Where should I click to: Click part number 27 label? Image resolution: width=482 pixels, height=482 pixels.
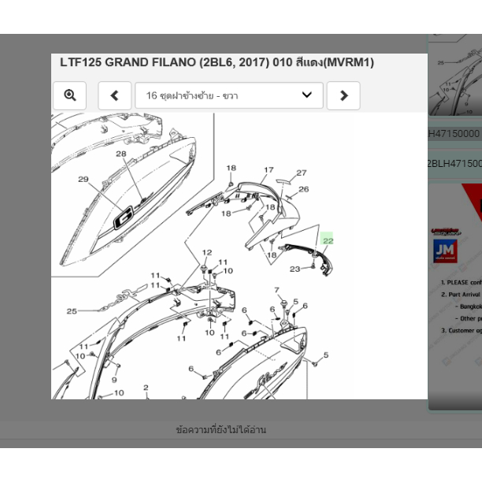pos(301,172)
